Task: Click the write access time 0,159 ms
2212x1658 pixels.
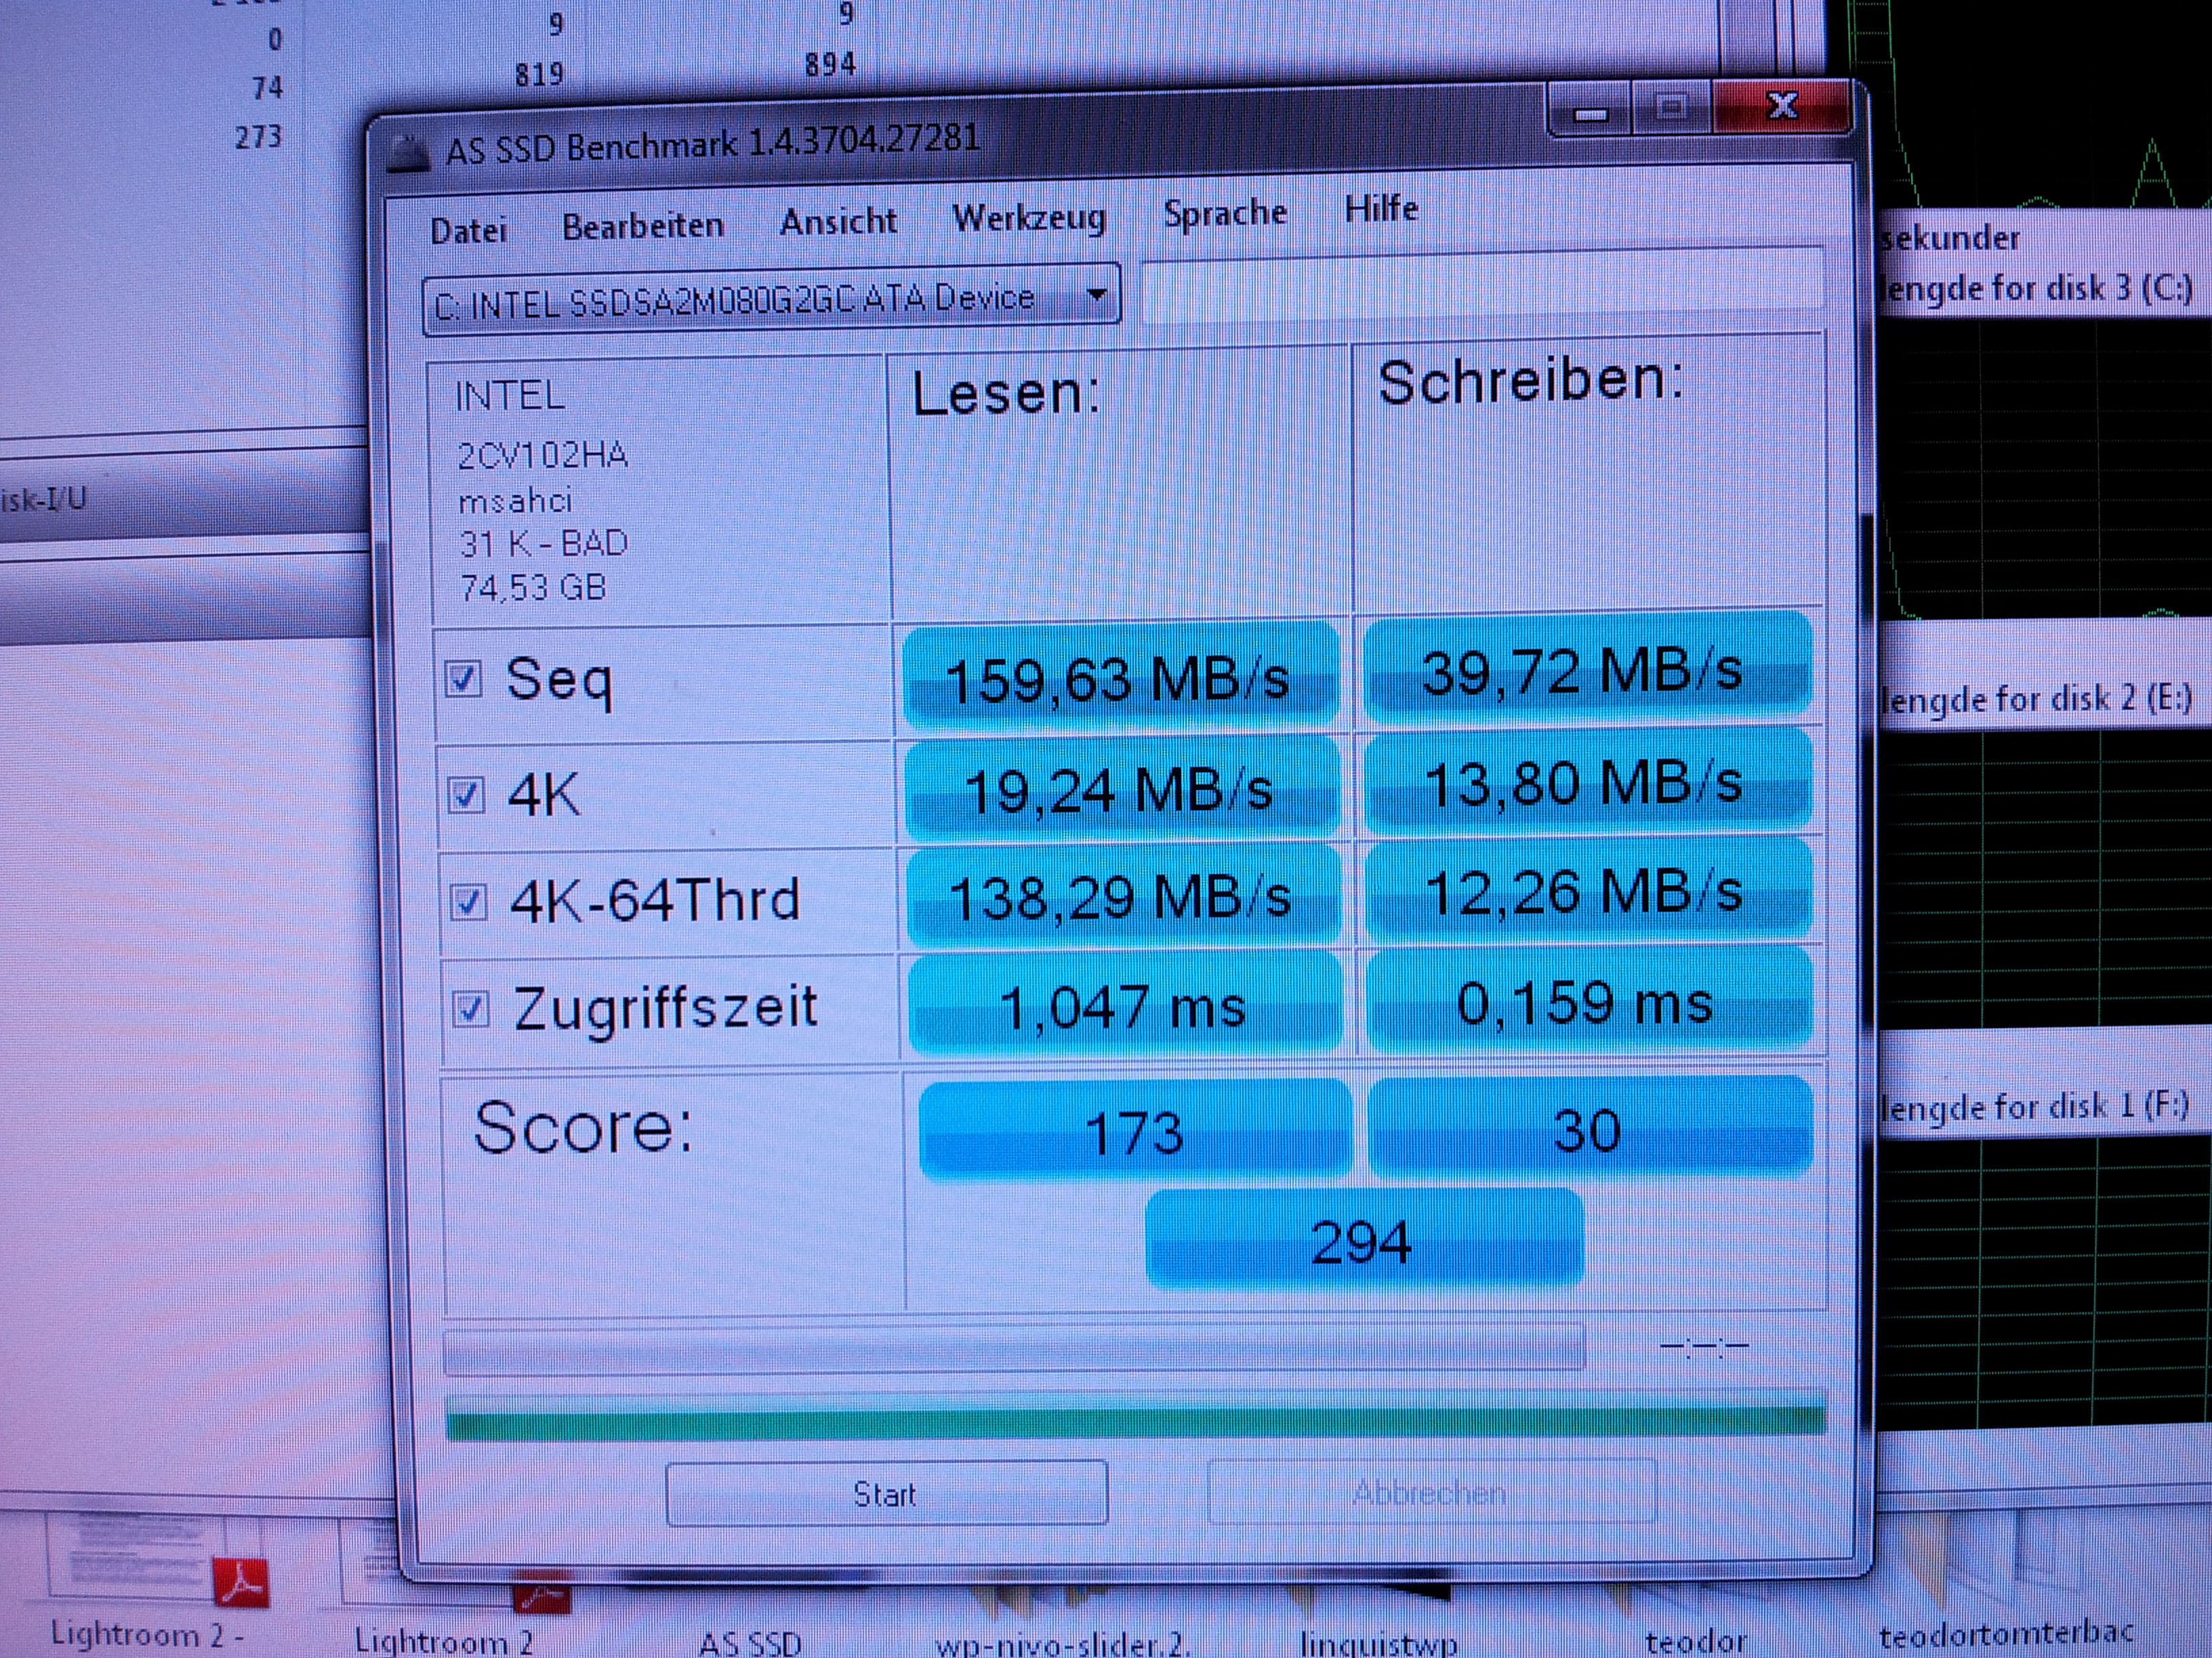Action: pos(1589,1000)
